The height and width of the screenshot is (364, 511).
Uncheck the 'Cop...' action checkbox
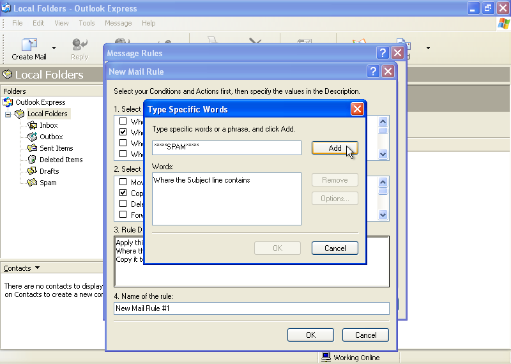123,193
